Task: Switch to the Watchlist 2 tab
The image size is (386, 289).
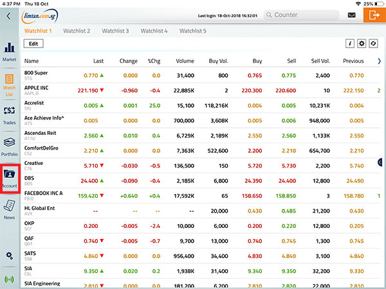Action: [x=77, y=31]
